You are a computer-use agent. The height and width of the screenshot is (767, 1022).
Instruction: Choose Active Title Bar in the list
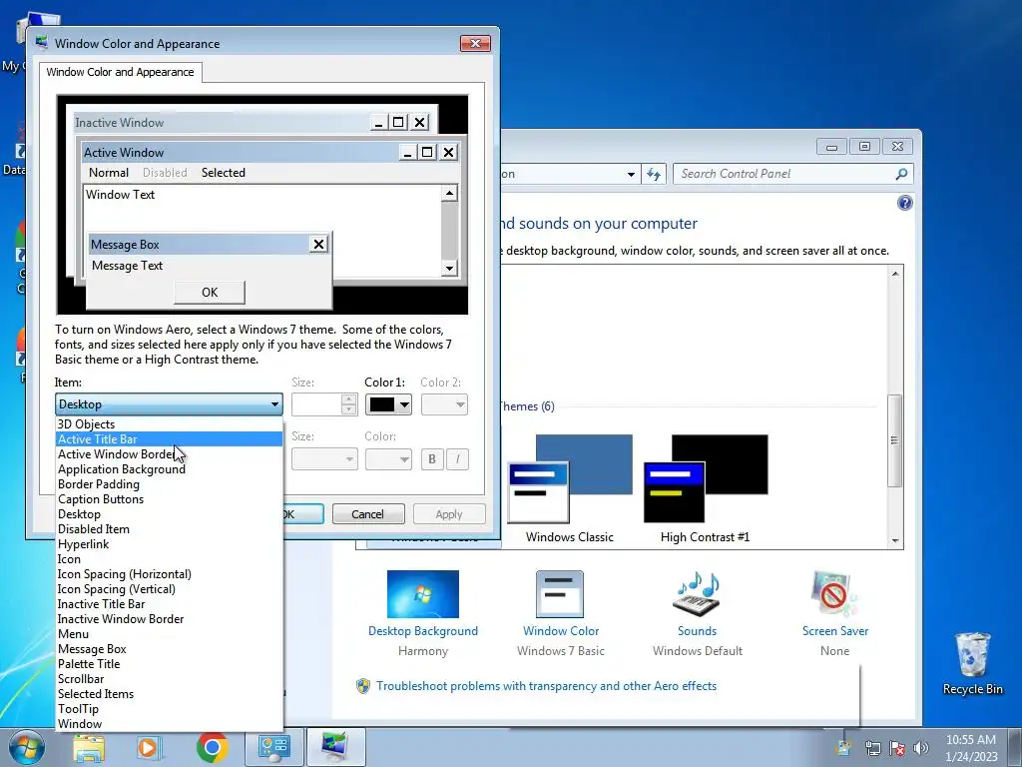click(169, 439)
